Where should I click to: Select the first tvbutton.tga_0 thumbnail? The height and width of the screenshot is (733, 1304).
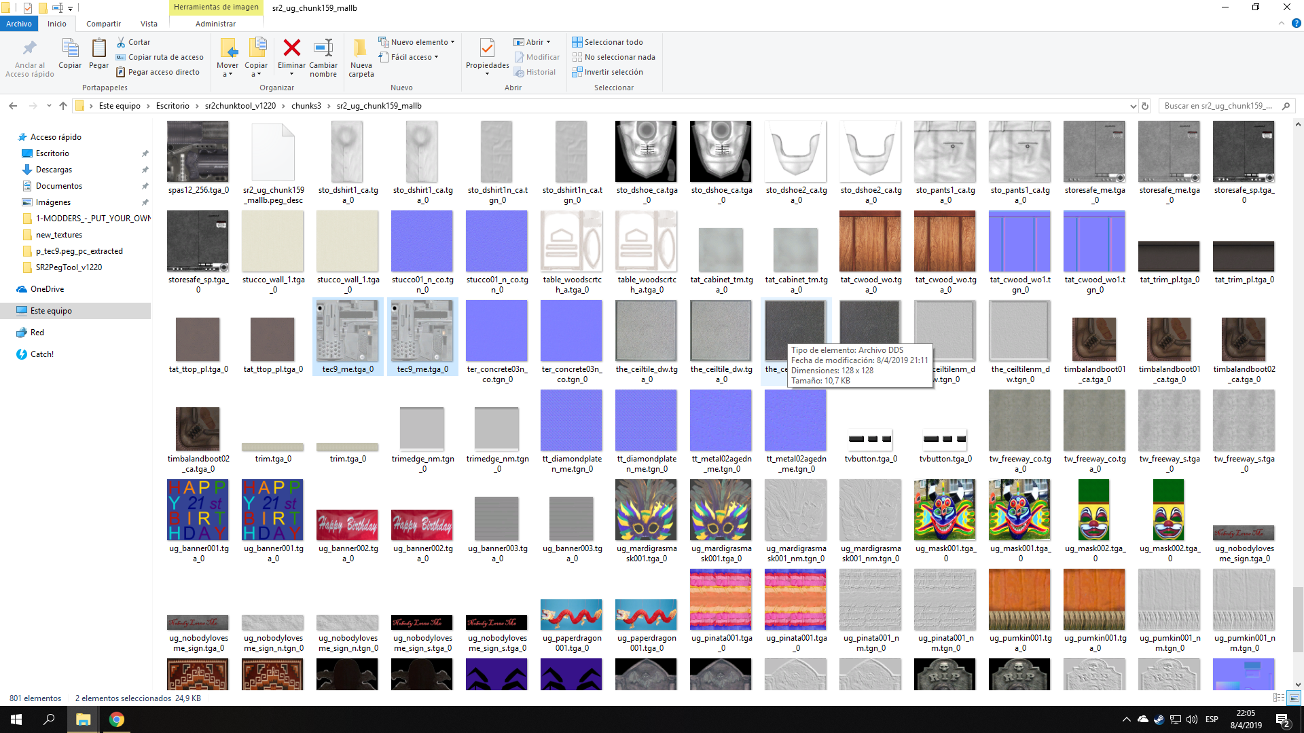point(870,438)
